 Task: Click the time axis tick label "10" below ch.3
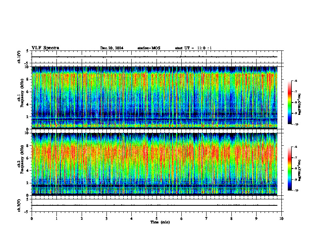[x=281, y=219]
